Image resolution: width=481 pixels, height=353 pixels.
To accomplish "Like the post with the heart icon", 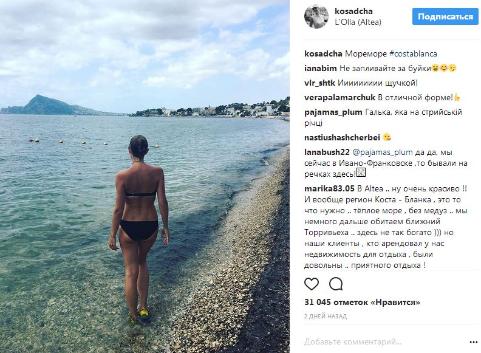I will pos(312,284).
